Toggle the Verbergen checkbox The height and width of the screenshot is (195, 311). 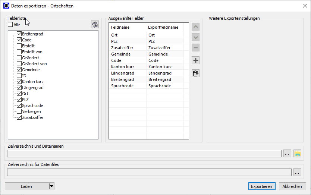pos(19,111)
